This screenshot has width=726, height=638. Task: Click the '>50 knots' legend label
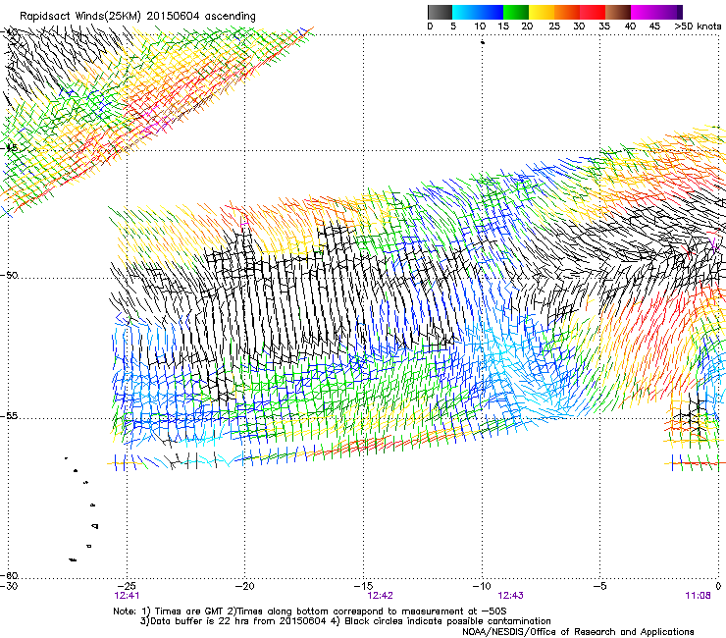click(x=698, y=27)
